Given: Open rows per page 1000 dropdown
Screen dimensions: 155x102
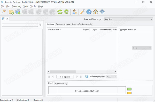Looking at the screenshot, I should 112,76.
